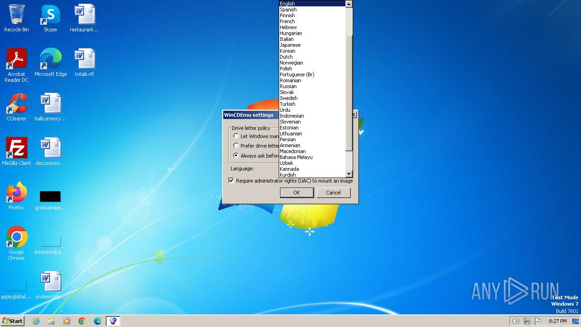Open the Firefox desktop shortcut
The image size is (581, 327).
point(16,196)
